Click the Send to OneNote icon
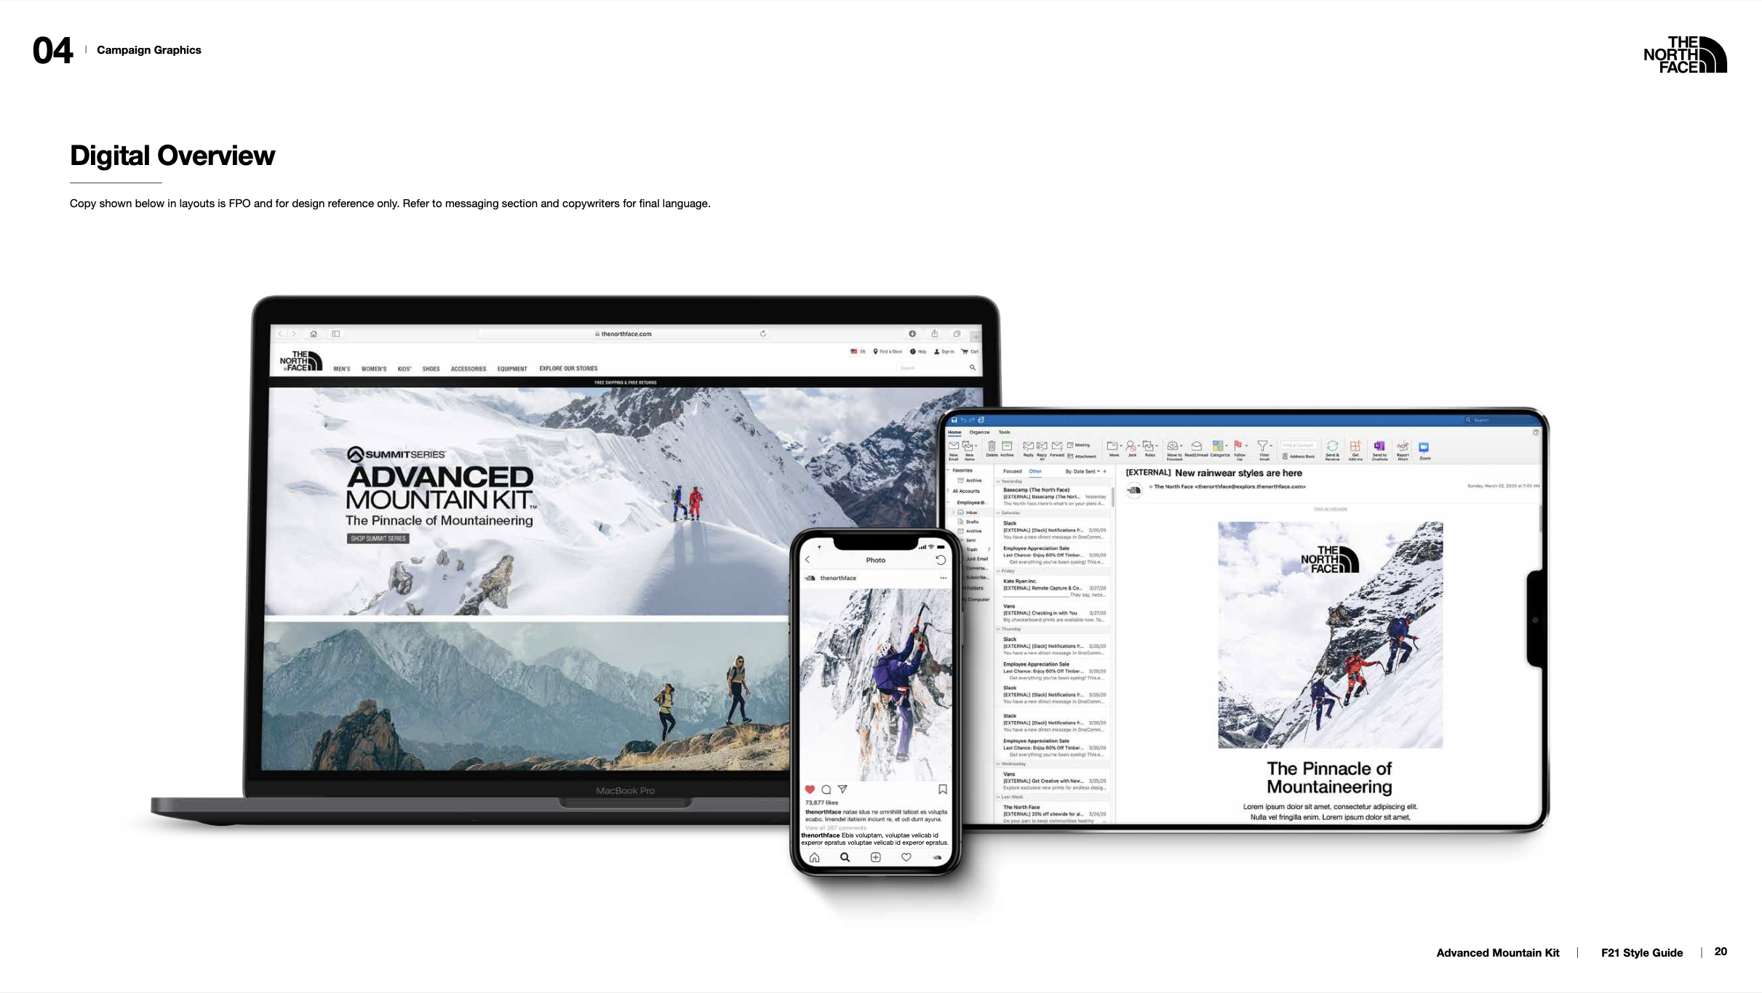1762x993 pixels. pos(1379,446)
